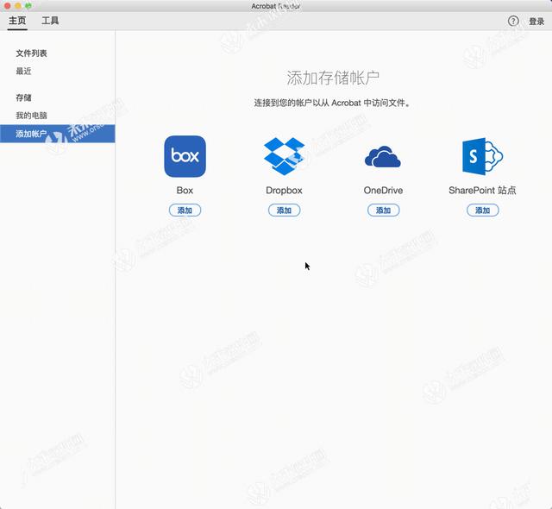Minimize the window with the yellow button
The width and height of the screenshot is (552, 509).
pos(17,6)
